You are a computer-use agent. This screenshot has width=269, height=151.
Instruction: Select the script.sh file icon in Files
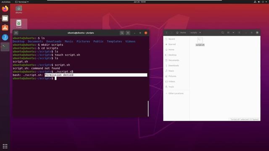click(x=200, y=42)
